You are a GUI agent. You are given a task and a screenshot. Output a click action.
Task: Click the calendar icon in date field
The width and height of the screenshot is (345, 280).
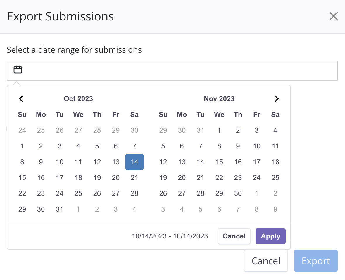point(18,70)
